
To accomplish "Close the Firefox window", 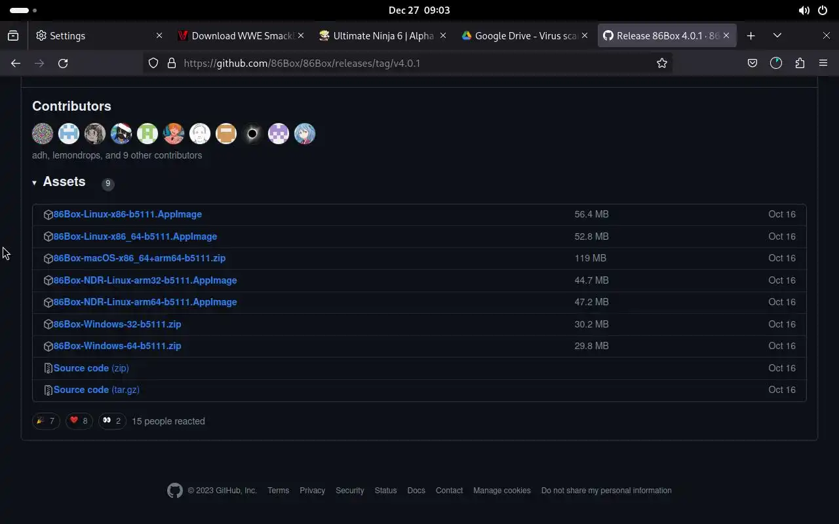I will point(826,35).
